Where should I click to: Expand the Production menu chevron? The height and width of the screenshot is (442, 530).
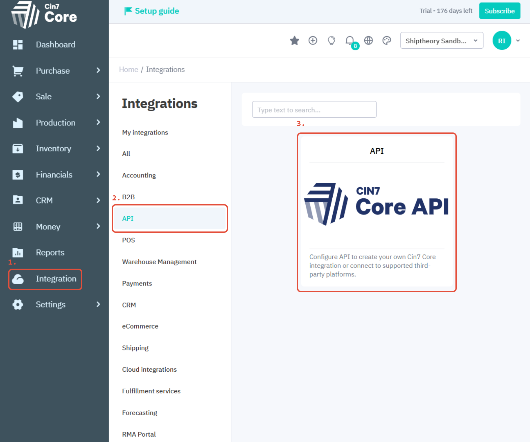(98, 122)
